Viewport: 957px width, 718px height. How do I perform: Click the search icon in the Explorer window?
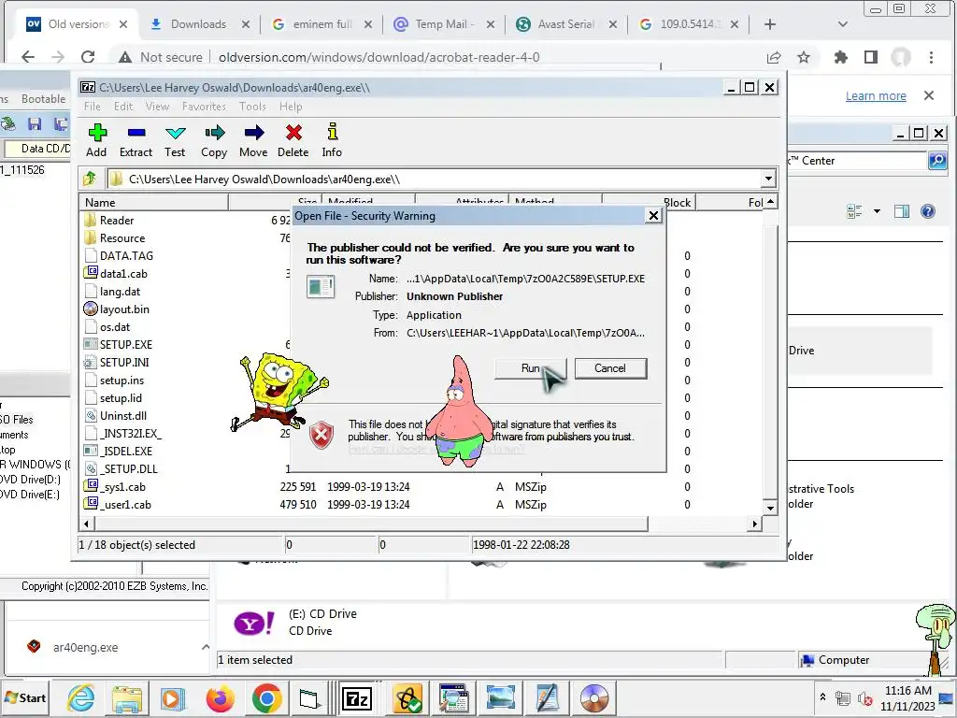(x=937, y=161)
